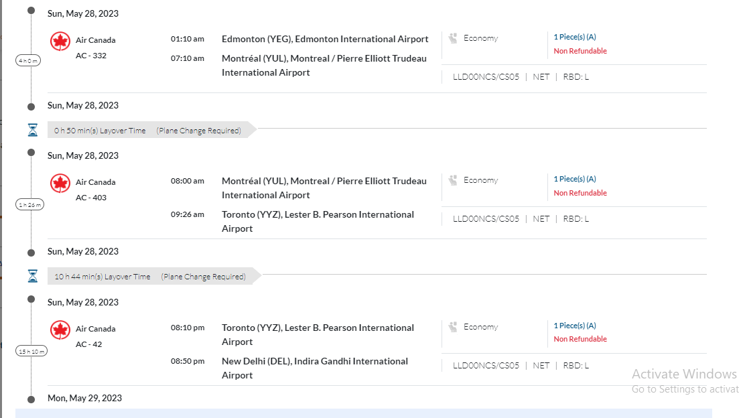The width and height of the screenshot is (739, 418).
Task: Click seat icon next to Economy for AC-332
Action: [454, 38]
